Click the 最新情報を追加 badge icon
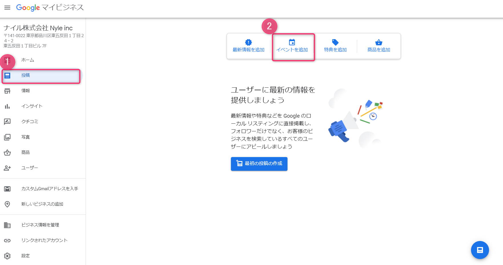Screen dimensions: 503x265 pos(249,42)
